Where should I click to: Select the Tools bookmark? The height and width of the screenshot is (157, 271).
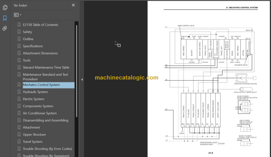(26, 60)
